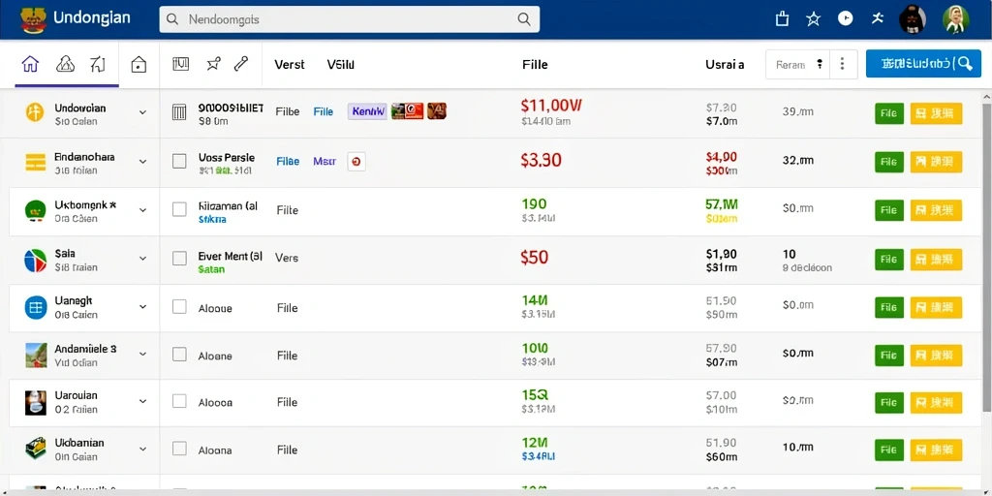The image size is (992, 496).
Task: Expand the Uanaght row chevron
Action: [142, 307]
